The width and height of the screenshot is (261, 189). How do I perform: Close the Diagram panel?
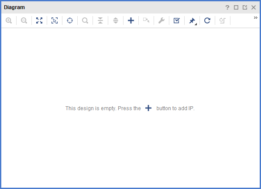254,7
